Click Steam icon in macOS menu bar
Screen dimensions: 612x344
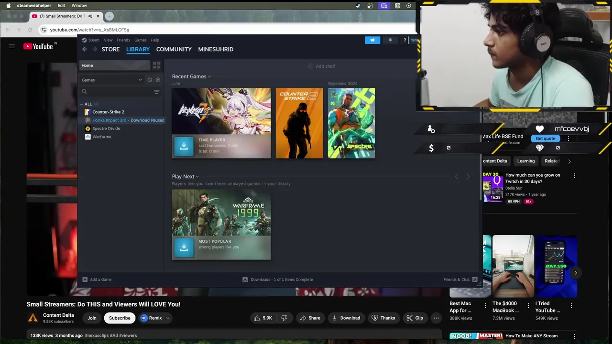(358, 6)
